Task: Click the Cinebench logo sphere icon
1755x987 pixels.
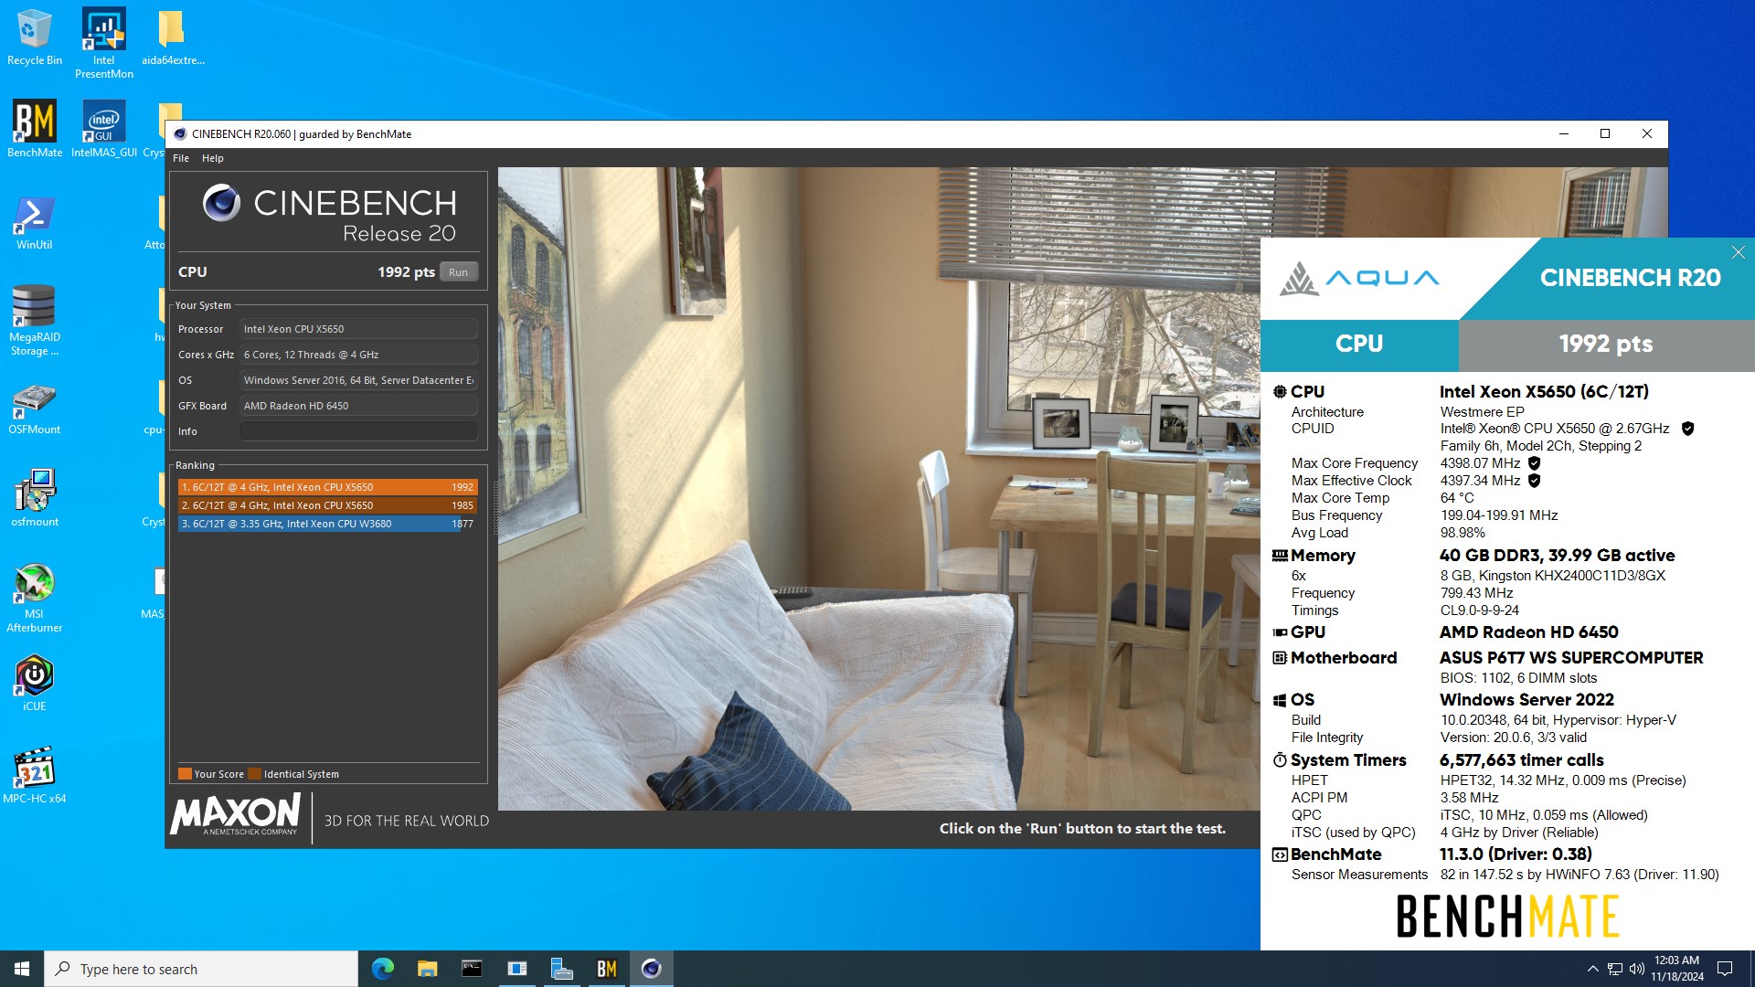Action: (x=221, y=203)
